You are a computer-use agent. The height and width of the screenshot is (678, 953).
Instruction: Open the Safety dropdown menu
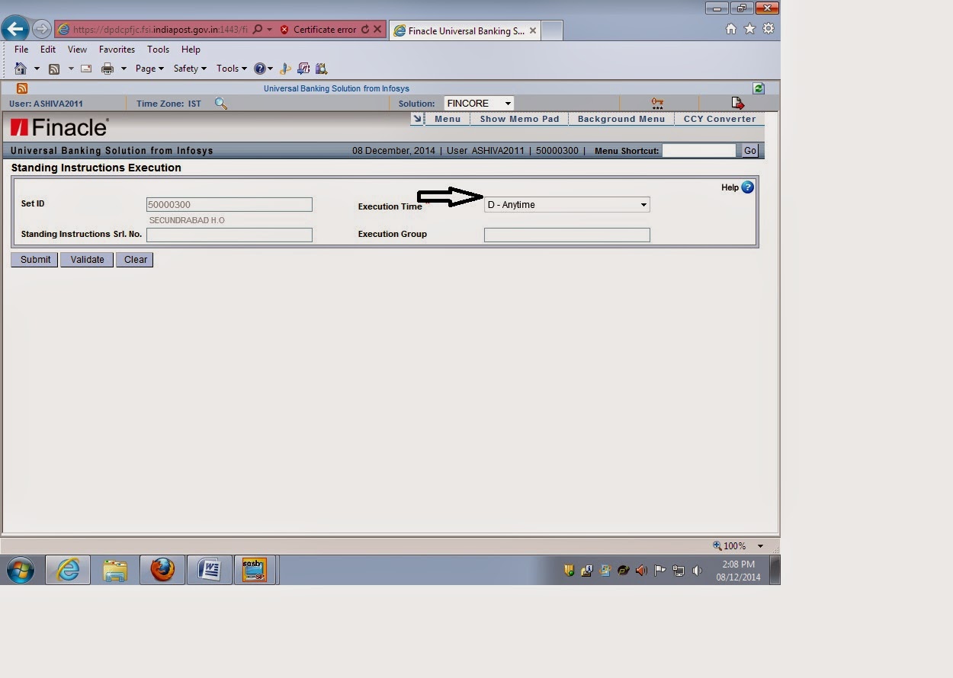188,68
